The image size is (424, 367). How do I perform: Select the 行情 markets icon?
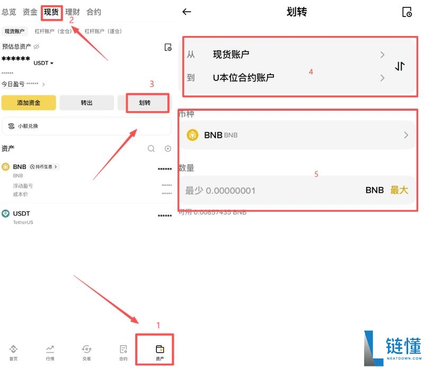[50, 350]
